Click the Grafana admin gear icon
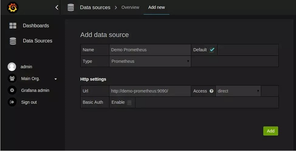 pos(12,90)
